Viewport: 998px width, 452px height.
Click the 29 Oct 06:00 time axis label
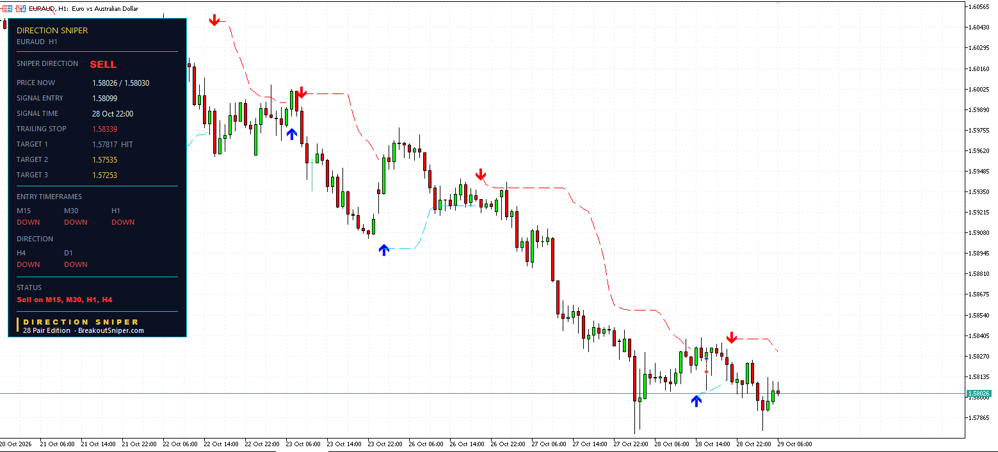794,443
